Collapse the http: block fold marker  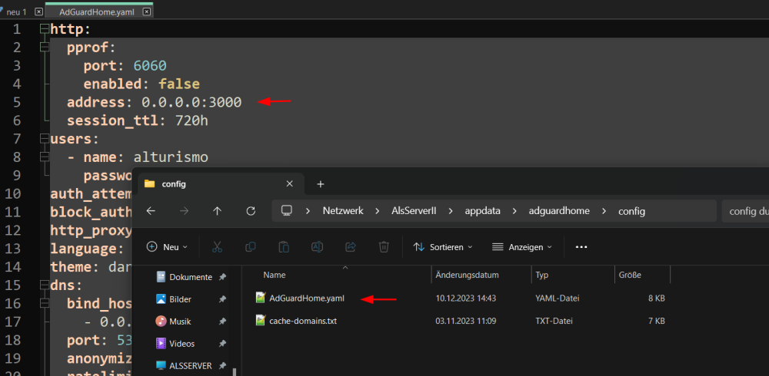[x=45, y=29]
